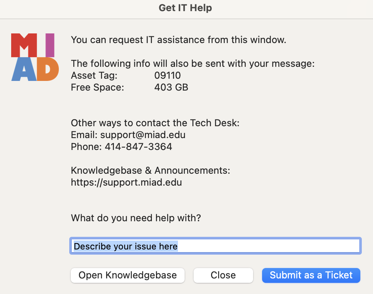Click the https://support.miad.edu URL

coord(126,182)
